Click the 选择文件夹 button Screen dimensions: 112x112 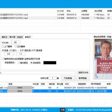pyautogui.click(x=83, y=72)
